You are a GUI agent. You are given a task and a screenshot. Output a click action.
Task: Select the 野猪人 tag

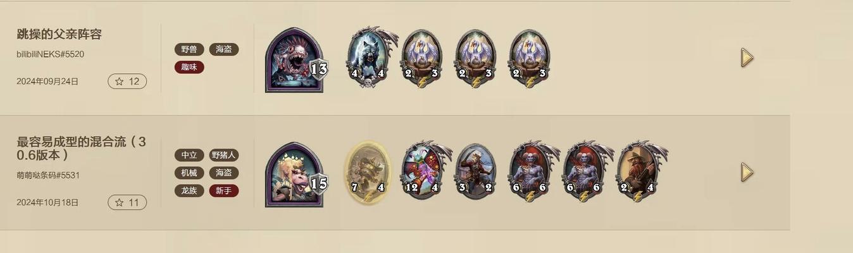pos(224,155)
